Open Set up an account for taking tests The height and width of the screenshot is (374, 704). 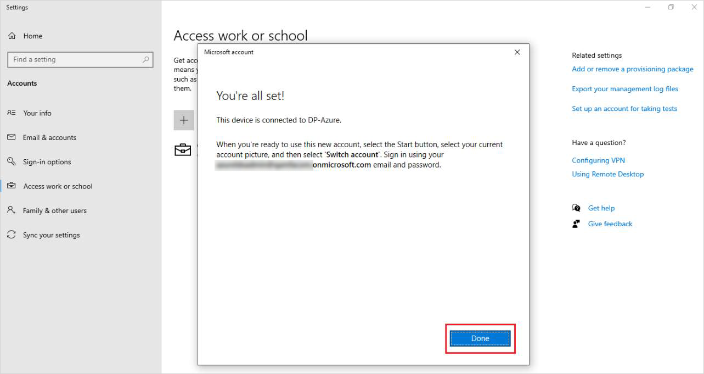(x=624, y=109)
